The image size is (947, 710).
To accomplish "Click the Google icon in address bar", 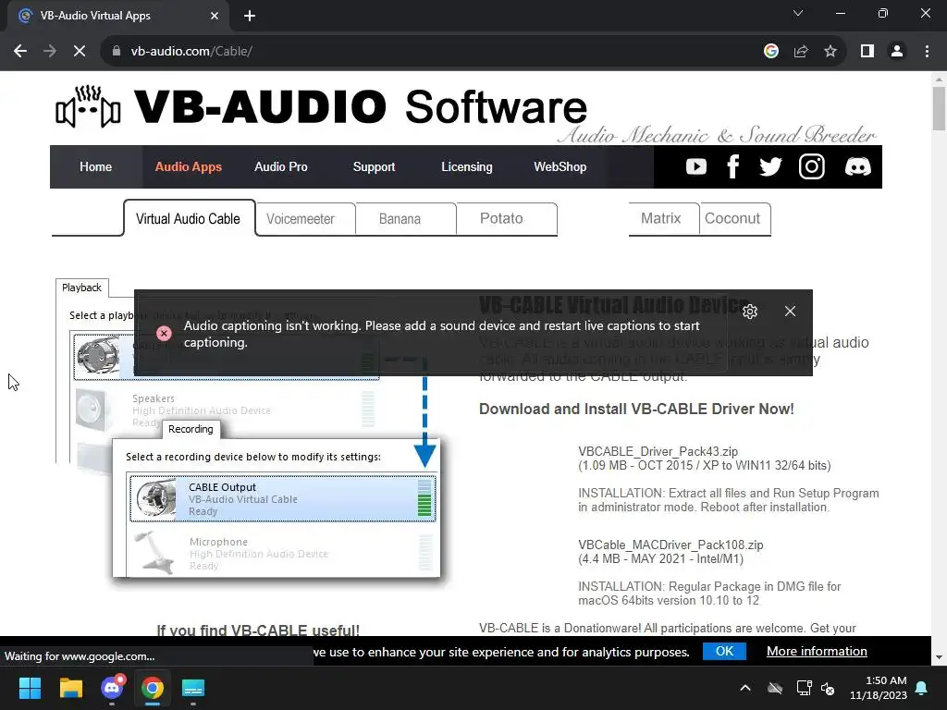I will coord(770,52).
